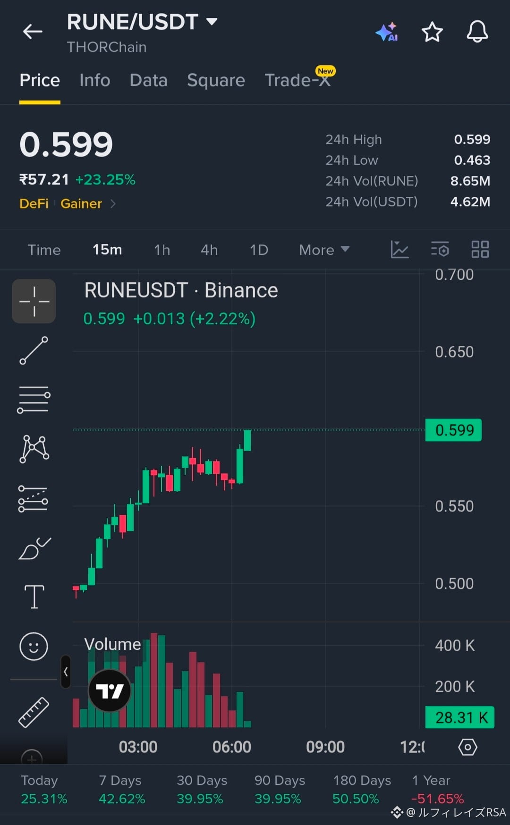
Task: Click the Today 25.31% performance value
Action: 44,799
